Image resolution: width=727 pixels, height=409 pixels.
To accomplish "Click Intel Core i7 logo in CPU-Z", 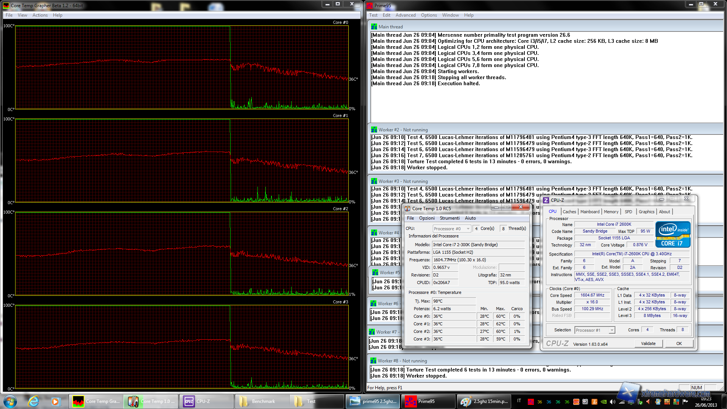I will (x=672, y=234).
